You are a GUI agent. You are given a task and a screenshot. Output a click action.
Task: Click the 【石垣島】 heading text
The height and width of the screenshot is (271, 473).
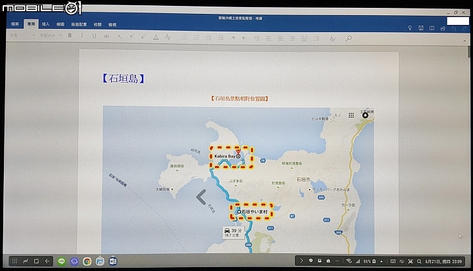coord(124,78)
